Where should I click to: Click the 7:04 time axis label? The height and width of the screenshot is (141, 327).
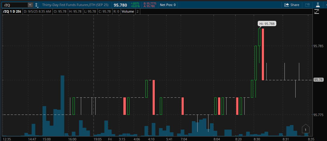[184, 139]
